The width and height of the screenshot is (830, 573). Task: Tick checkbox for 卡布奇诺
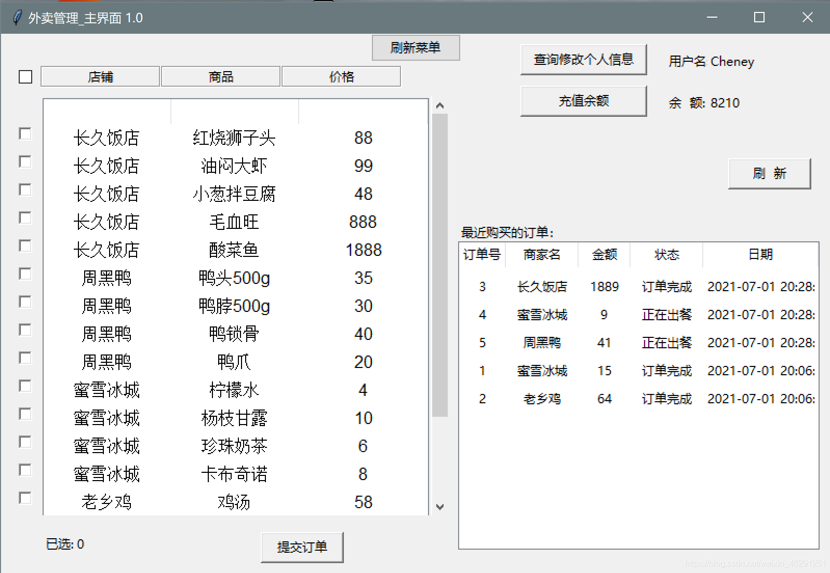tap(25, 470)
